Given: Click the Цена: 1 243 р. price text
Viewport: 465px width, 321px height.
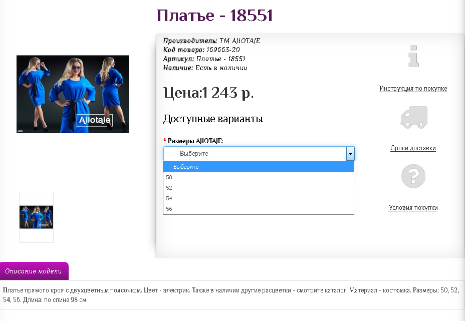Looking at the screenshot, I should [208, 93].
